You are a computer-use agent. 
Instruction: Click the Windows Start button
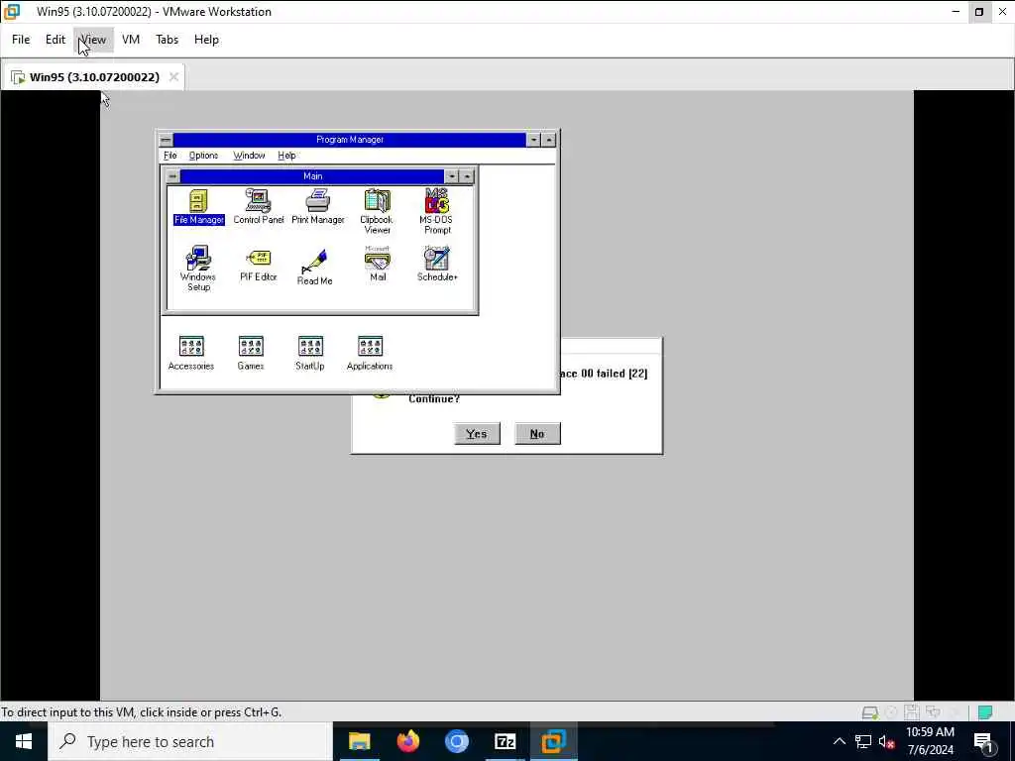coord(24,741)
